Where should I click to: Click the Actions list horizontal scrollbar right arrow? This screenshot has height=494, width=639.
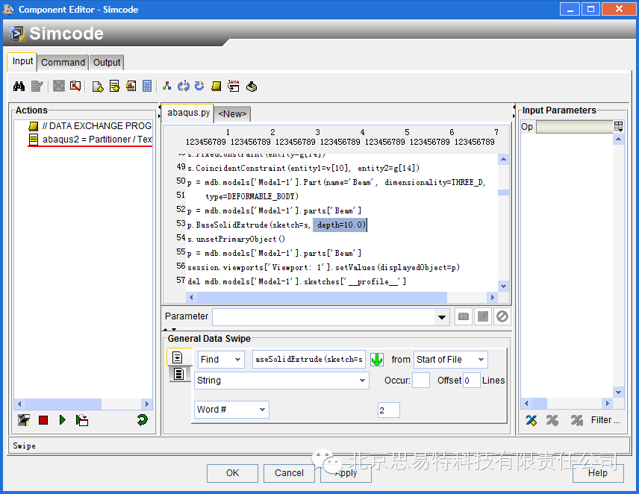pyautogui.click(x=147, y=404)
